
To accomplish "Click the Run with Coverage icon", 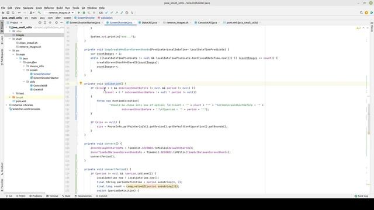I will click(x=89, y=13).
